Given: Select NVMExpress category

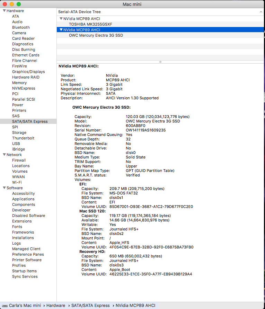Looking at the screenshot, I should [24, 88].
